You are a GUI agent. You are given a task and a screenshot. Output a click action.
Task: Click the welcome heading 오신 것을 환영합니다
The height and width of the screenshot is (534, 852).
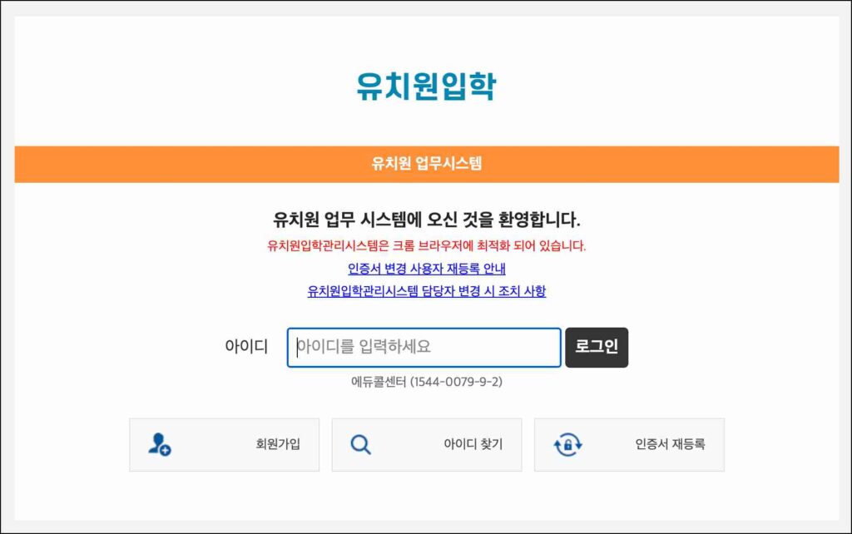point(426,220)
